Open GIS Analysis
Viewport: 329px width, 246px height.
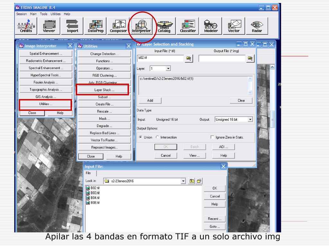coord(46,97)
